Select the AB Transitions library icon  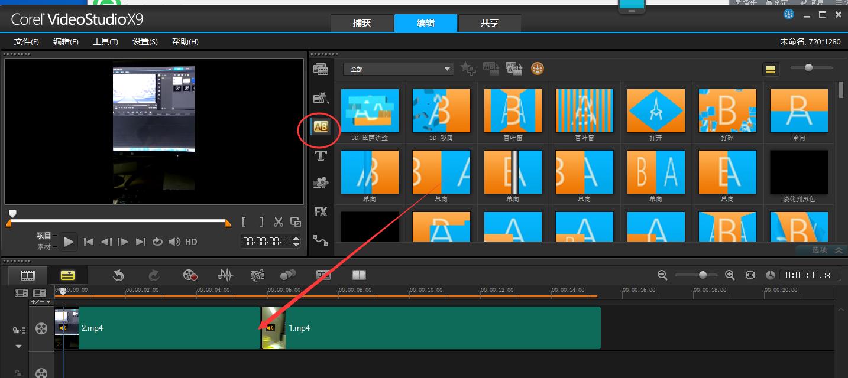point(321,126)
